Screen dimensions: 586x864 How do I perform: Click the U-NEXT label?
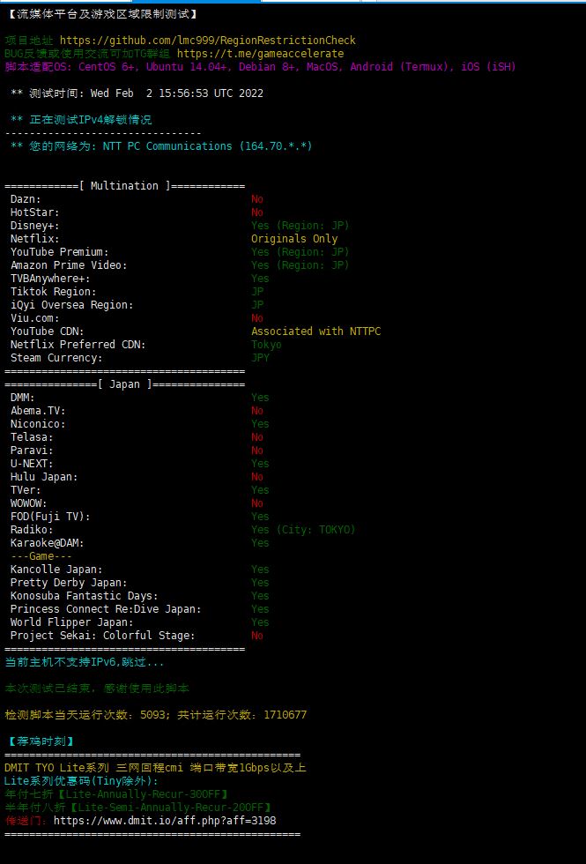(32, 464)
